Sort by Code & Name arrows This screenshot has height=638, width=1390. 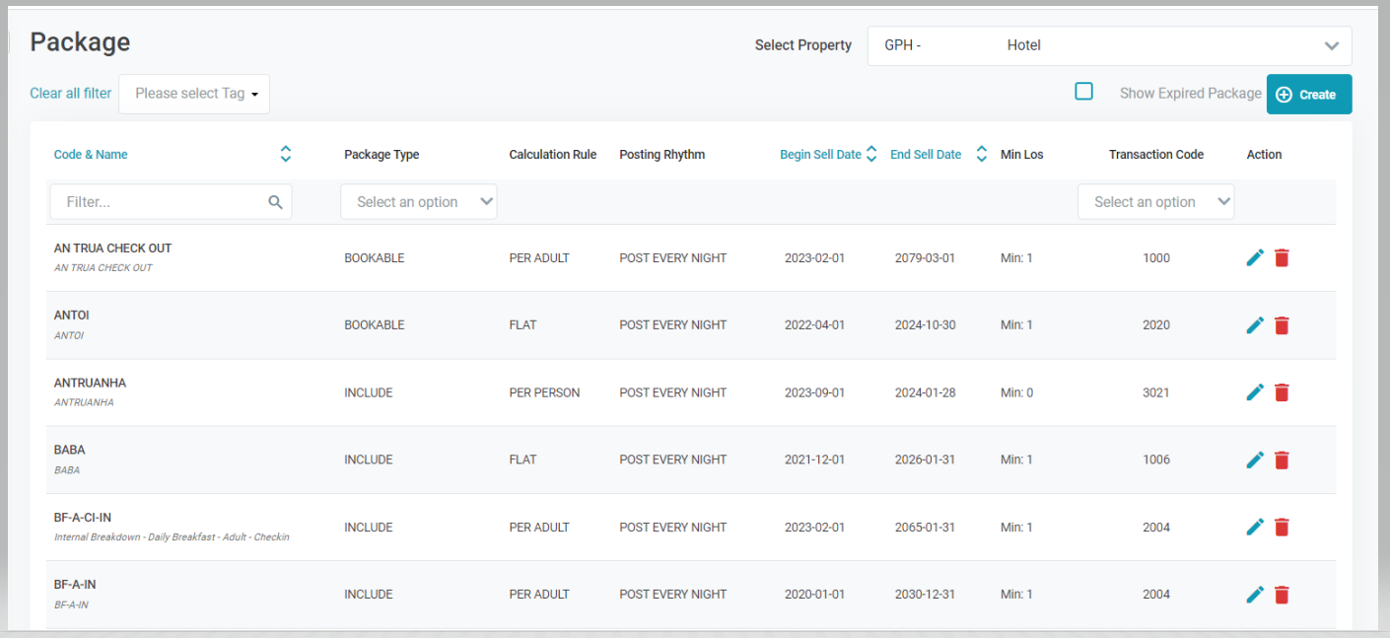click(x=285, y=154)
